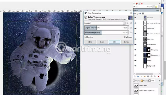Confirm with the OK button
This screenshot has width=166, height=95.
point(114,42)
